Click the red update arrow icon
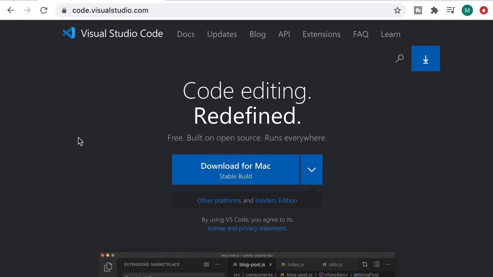The height and width of the screenshot is (277, 493). pyautogui.click(x=484, y=10)
